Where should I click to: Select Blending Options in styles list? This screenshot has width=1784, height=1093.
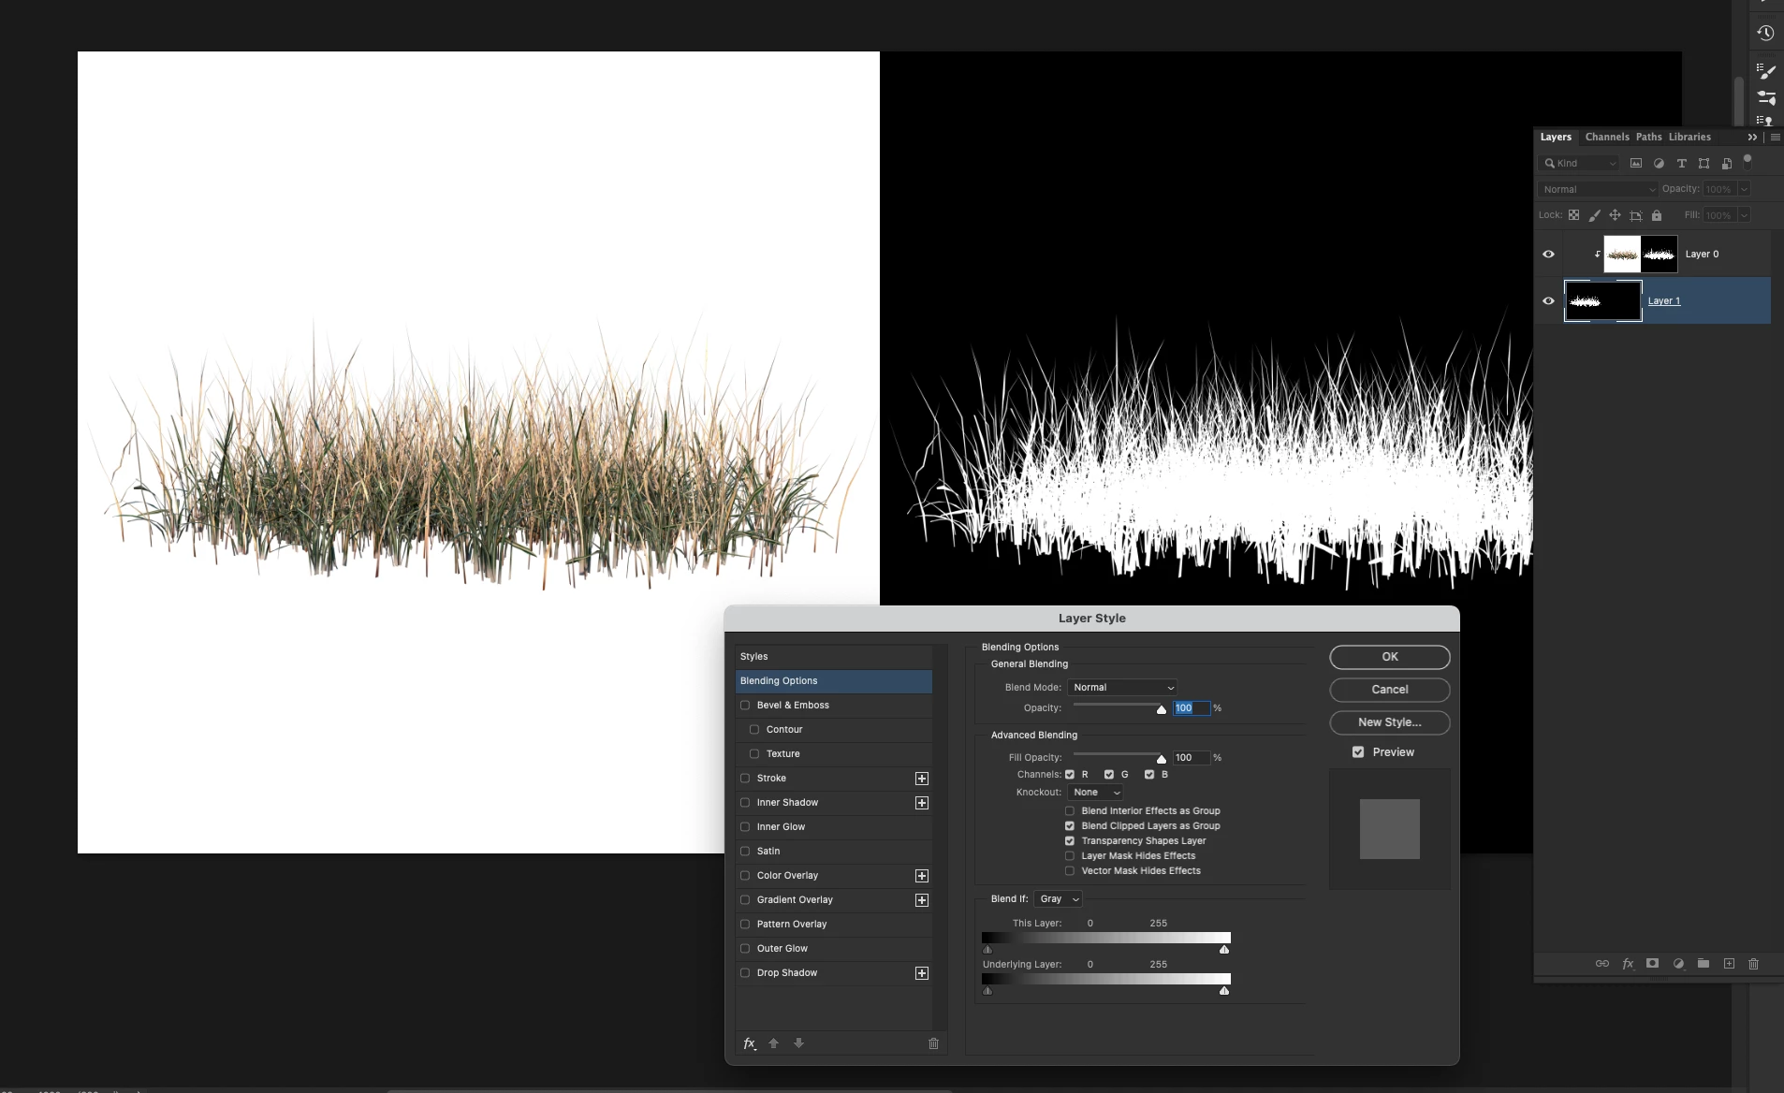(x=833, y=681)
